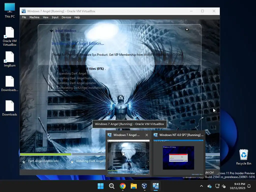Click the VirtualBox window title bar icon
The image size is (256, 192).
24,11
